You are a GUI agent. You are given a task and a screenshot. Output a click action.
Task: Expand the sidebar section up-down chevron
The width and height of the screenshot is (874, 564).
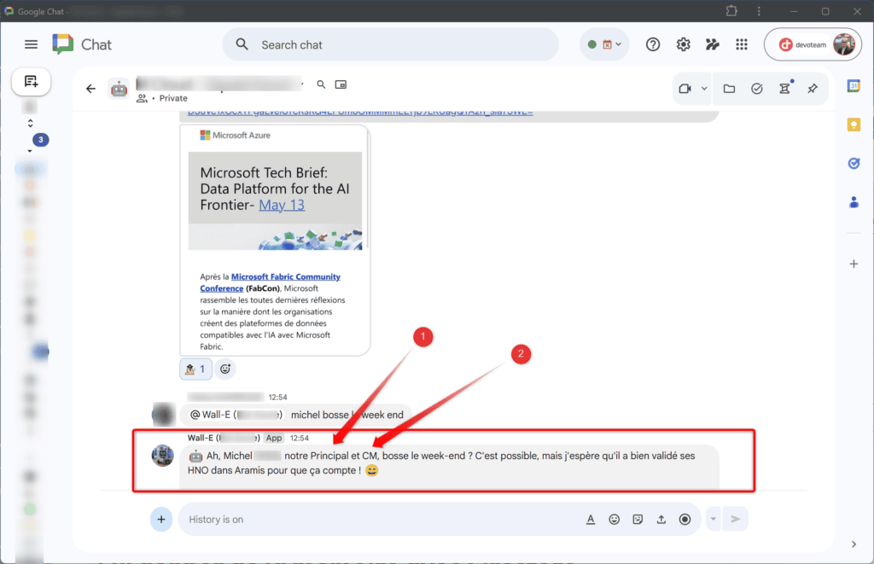coord(30,123)
